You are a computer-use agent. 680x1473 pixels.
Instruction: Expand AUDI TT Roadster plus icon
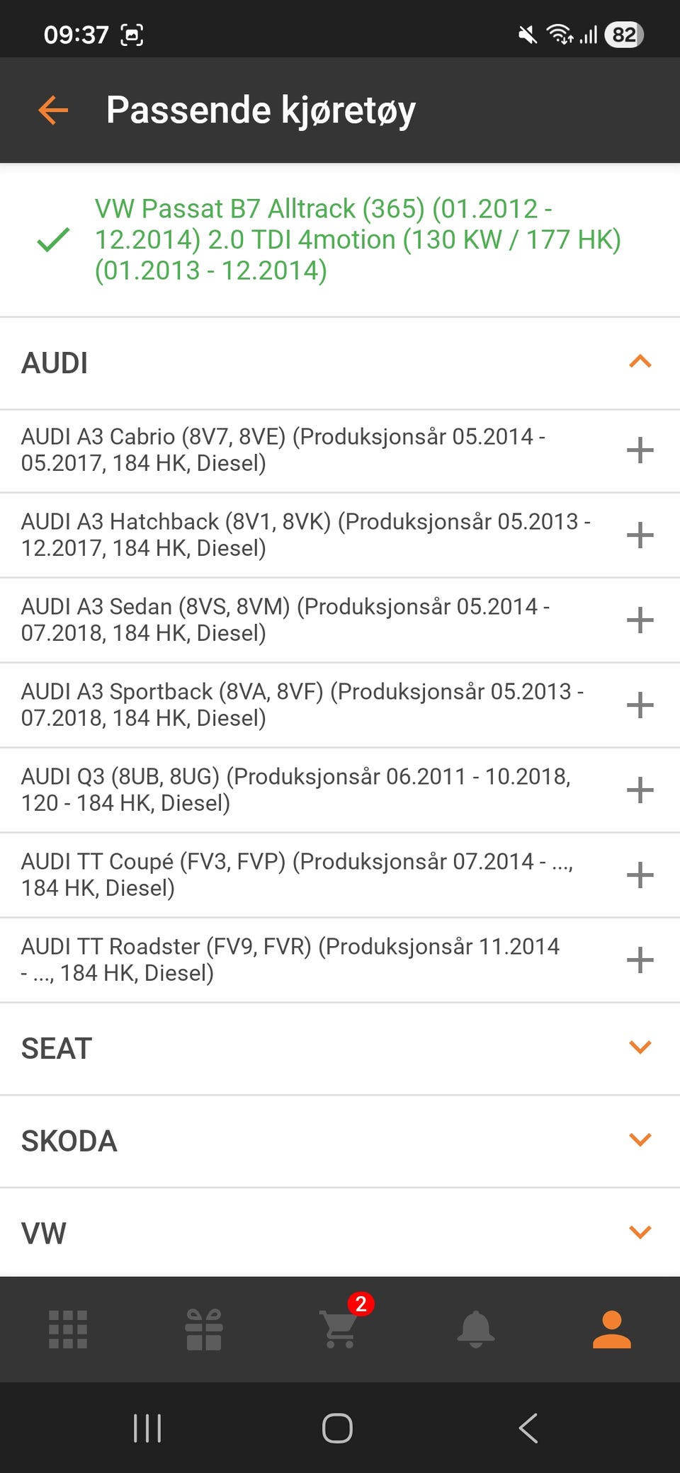[640, 960]
